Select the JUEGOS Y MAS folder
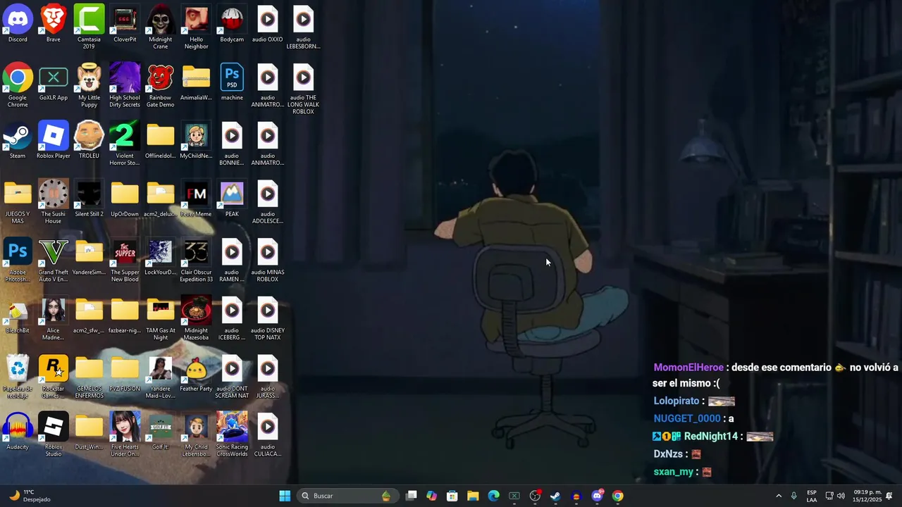Viewport: 902px width, 507px height. [x=18, y=203]
